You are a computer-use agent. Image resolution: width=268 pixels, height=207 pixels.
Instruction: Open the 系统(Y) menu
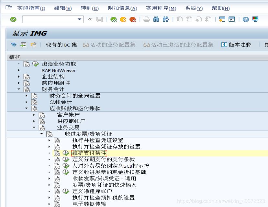[x=194, y=8]
